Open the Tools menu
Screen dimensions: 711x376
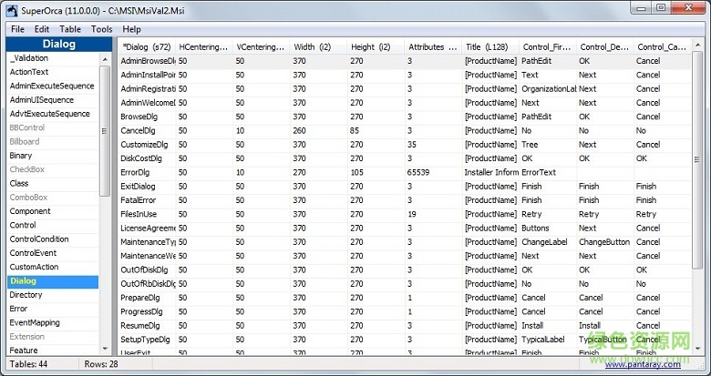101,29
